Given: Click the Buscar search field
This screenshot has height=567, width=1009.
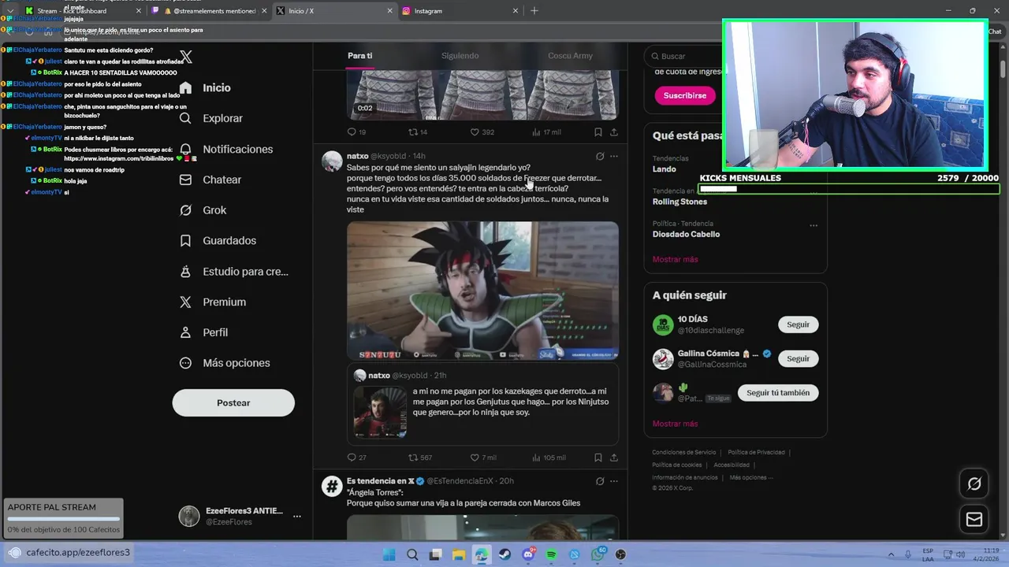Looking at the screenshot, I should pos(683,56).
